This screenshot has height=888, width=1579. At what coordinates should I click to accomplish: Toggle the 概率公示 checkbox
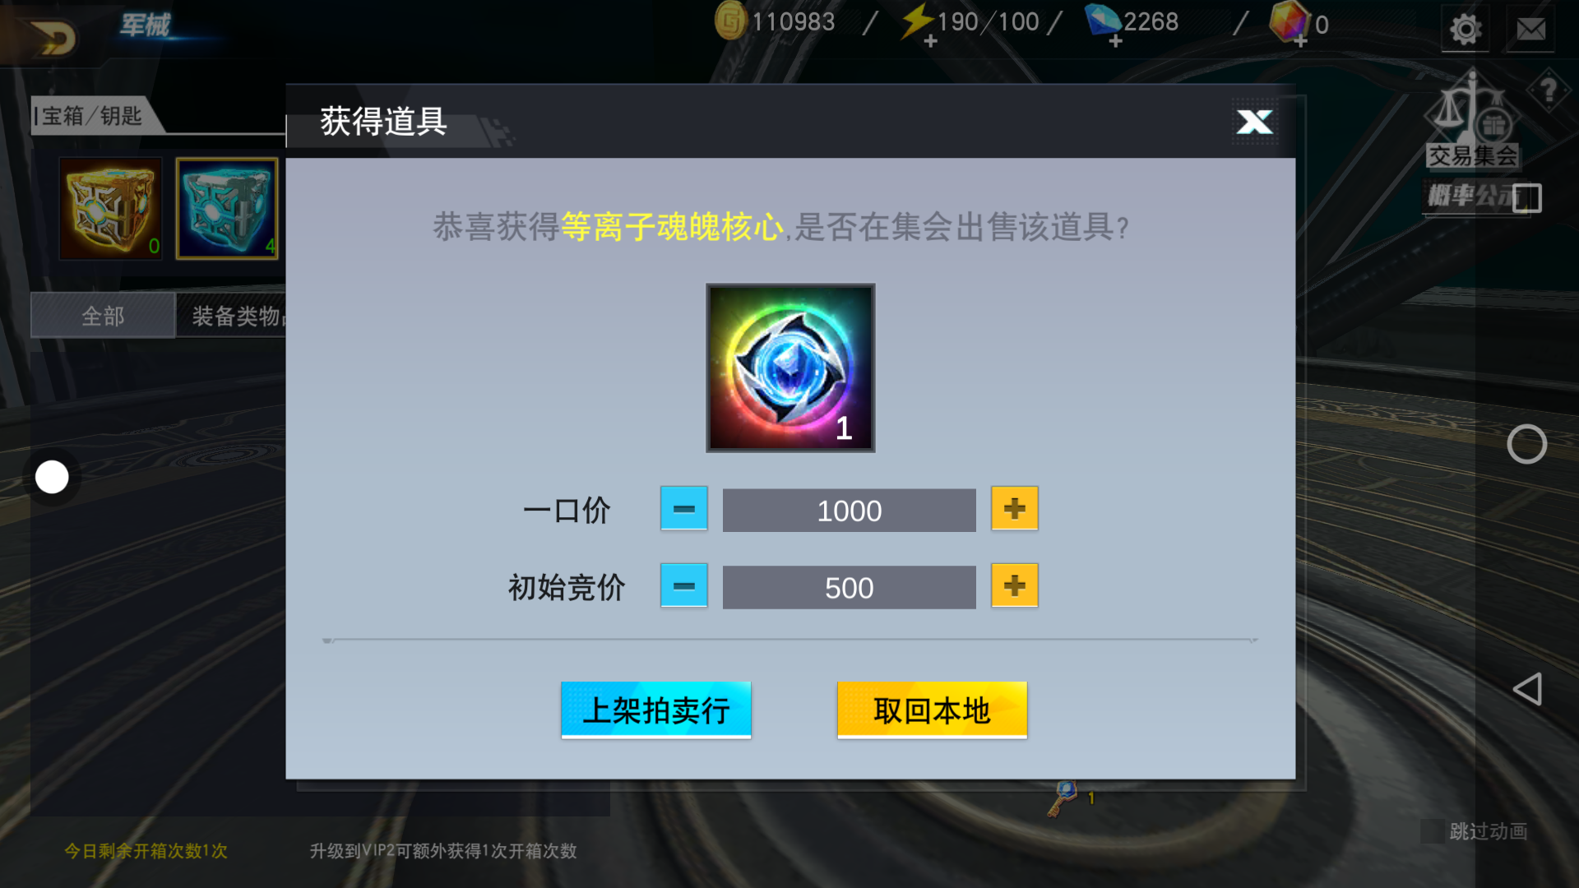click(x=1527, y=198)
